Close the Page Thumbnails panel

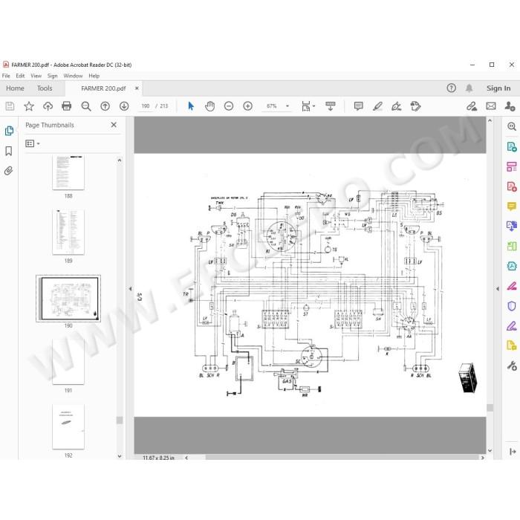click(x=114, y=125)
